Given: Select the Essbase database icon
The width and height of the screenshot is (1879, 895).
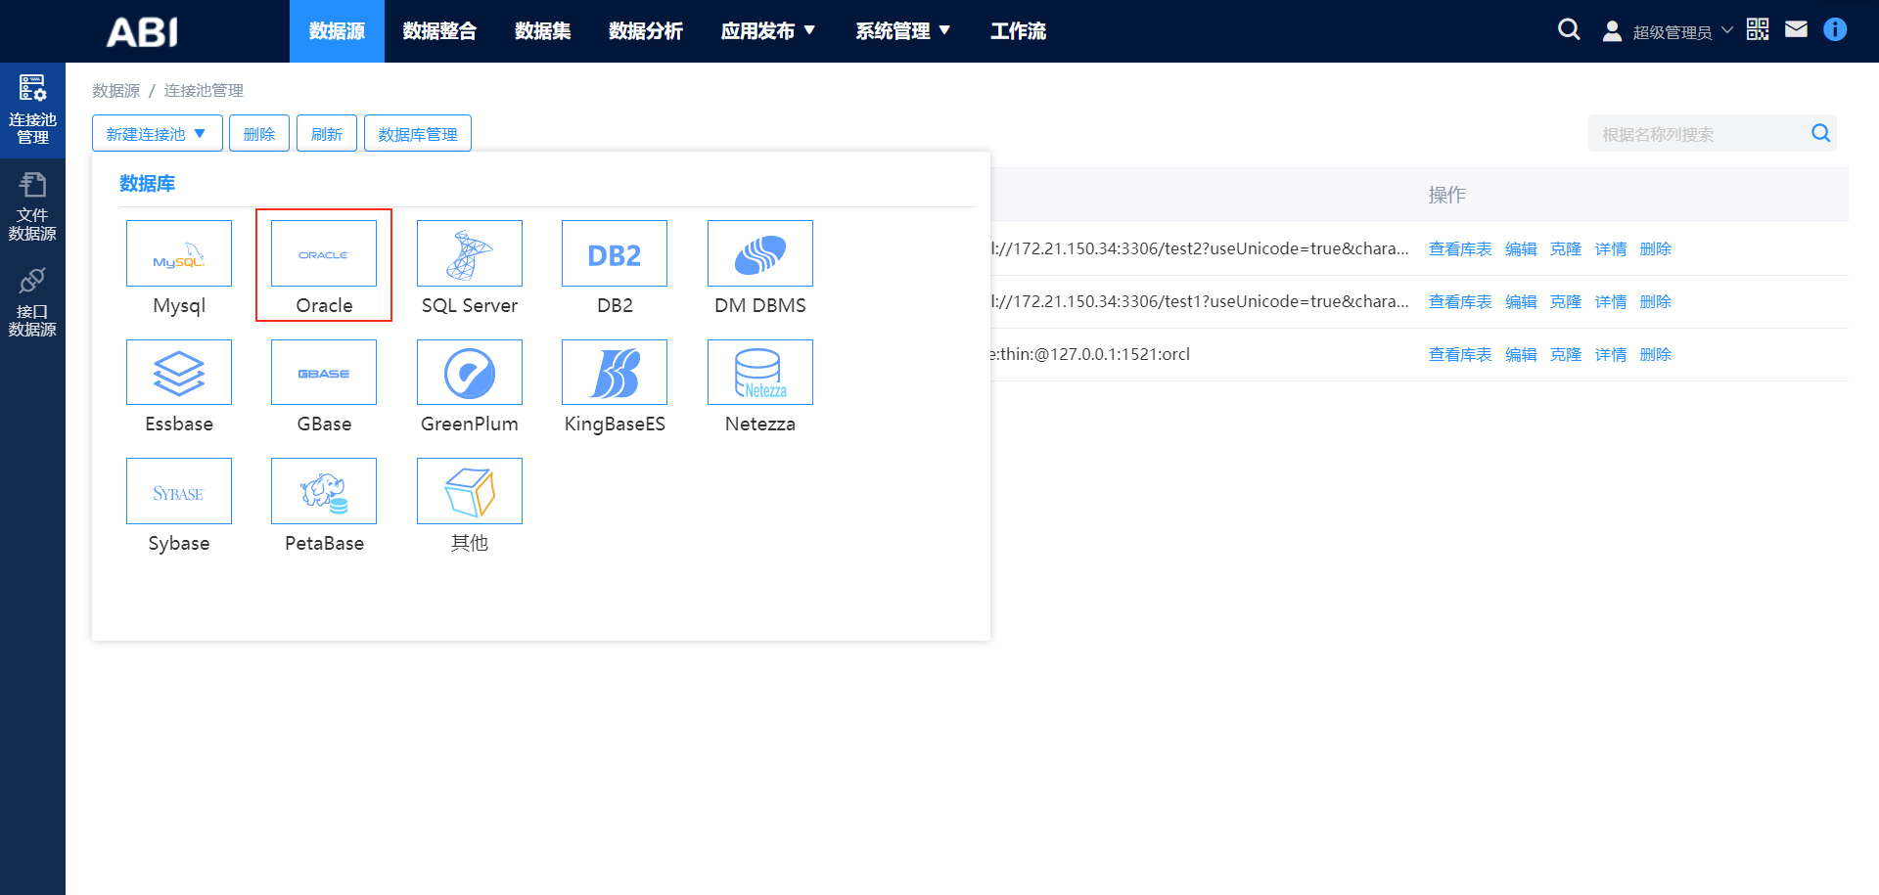Looking at the screenshot, I should pyautogui.click(x=179, y=373).
